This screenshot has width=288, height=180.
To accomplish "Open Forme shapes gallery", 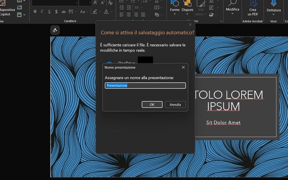I will (x=175, y=8).
